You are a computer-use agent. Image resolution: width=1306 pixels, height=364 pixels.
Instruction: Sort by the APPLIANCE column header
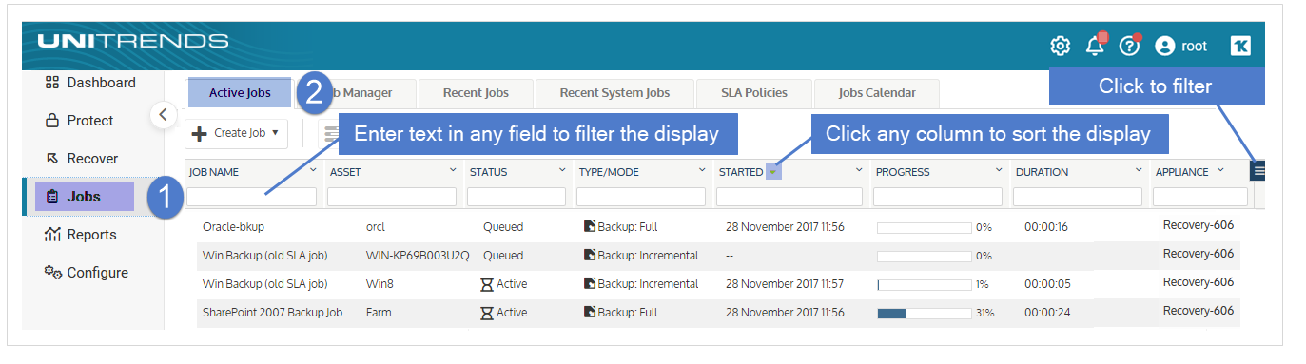pyautogui.click(x=1182, y=172)
